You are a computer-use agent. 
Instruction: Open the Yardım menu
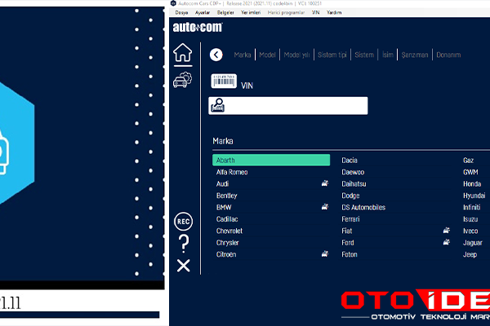(334, 13)
